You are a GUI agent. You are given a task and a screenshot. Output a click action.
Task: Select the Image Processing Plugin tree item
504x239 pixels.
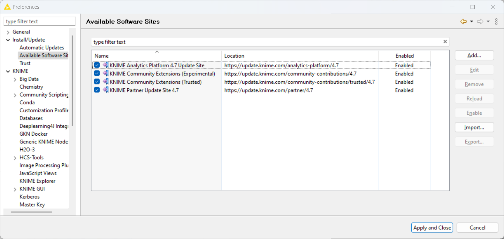coord(44,165)
